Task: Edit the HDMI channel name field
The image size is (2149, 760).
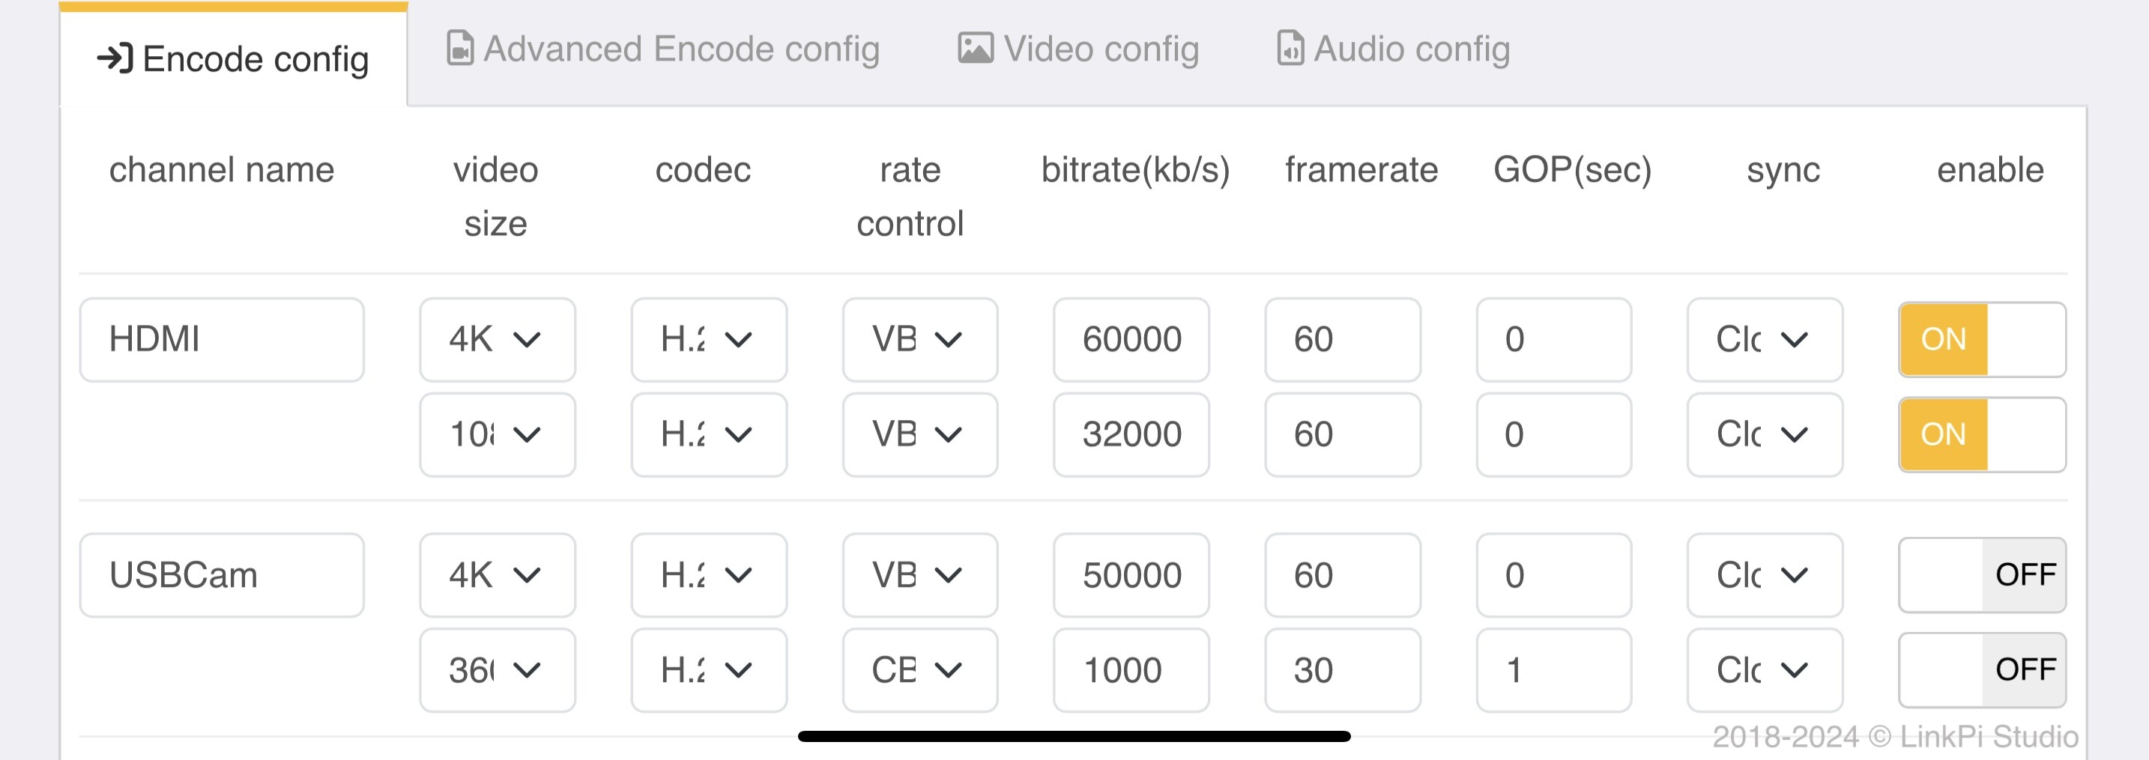Action: [222, 339]
